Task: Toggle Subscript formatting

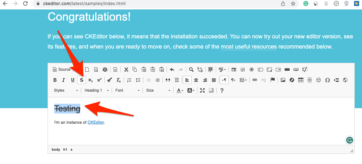Action: click(x=90, y=80)
